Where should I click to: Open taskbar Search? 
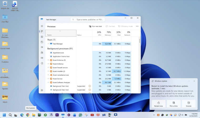[10, 115]
